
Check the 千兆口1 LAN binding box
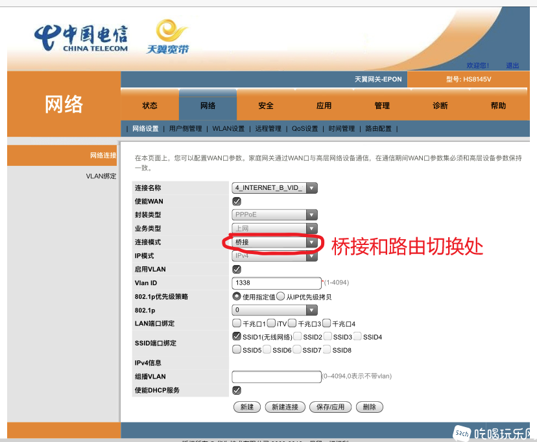click(237, 323)
